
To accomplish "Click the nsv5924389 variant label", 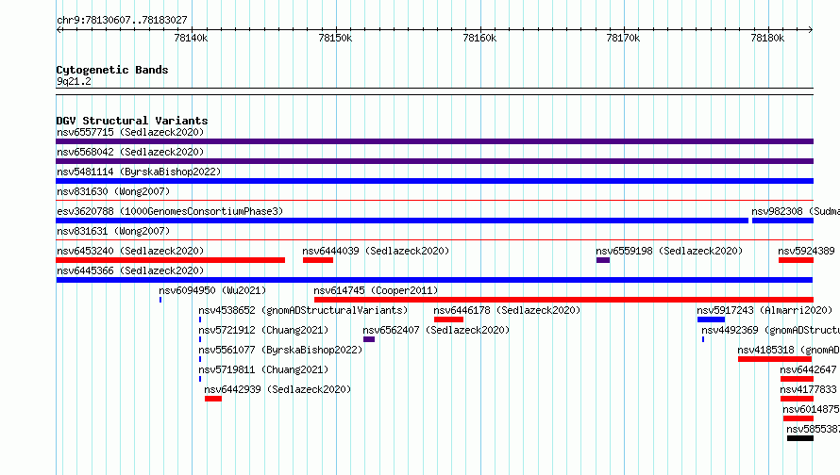I will pyautogui.click(x=806, y=251).
